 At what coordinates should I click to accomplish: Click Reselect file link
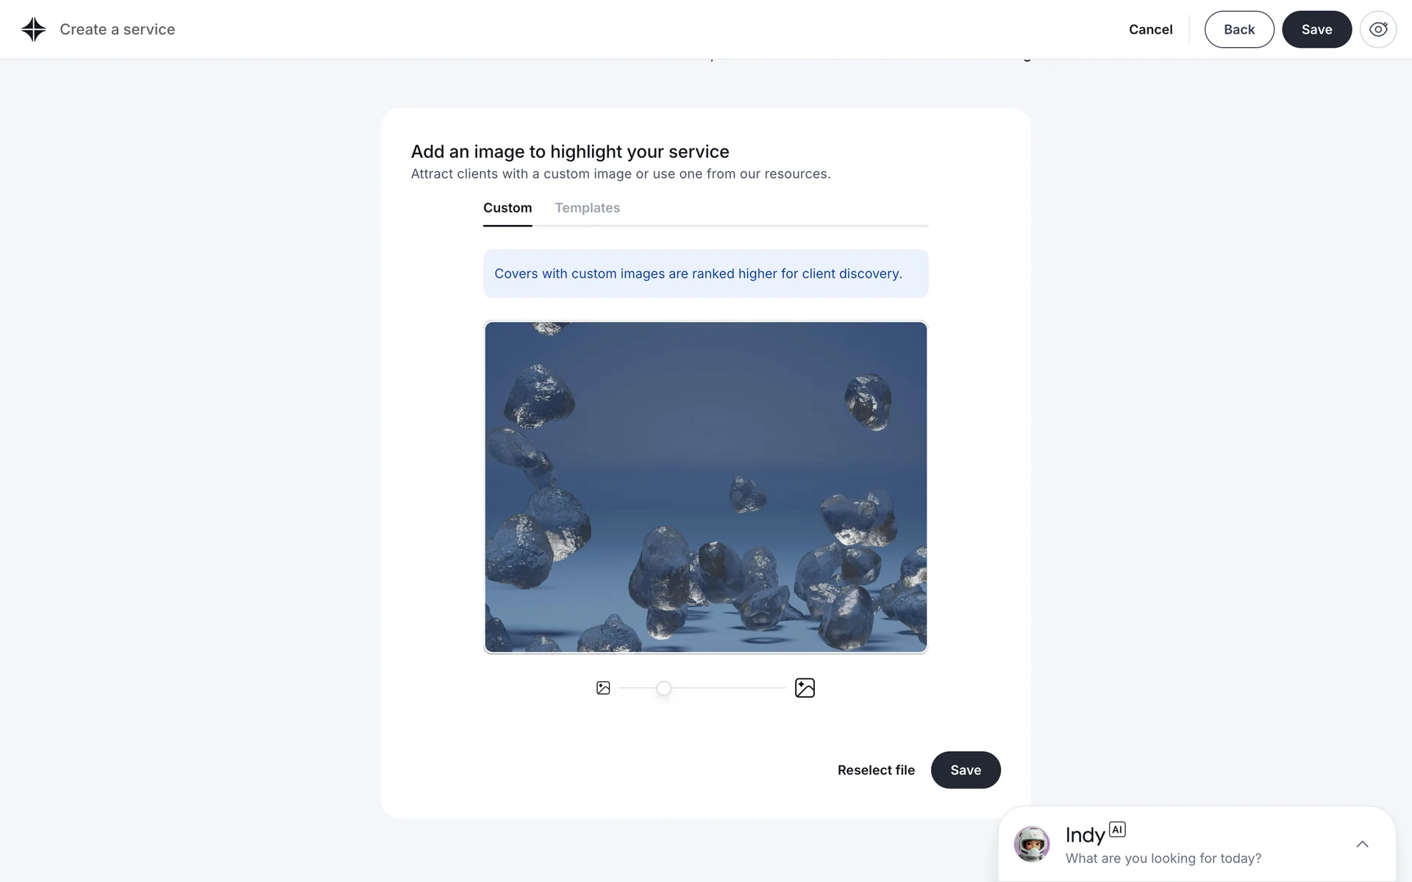876,770
